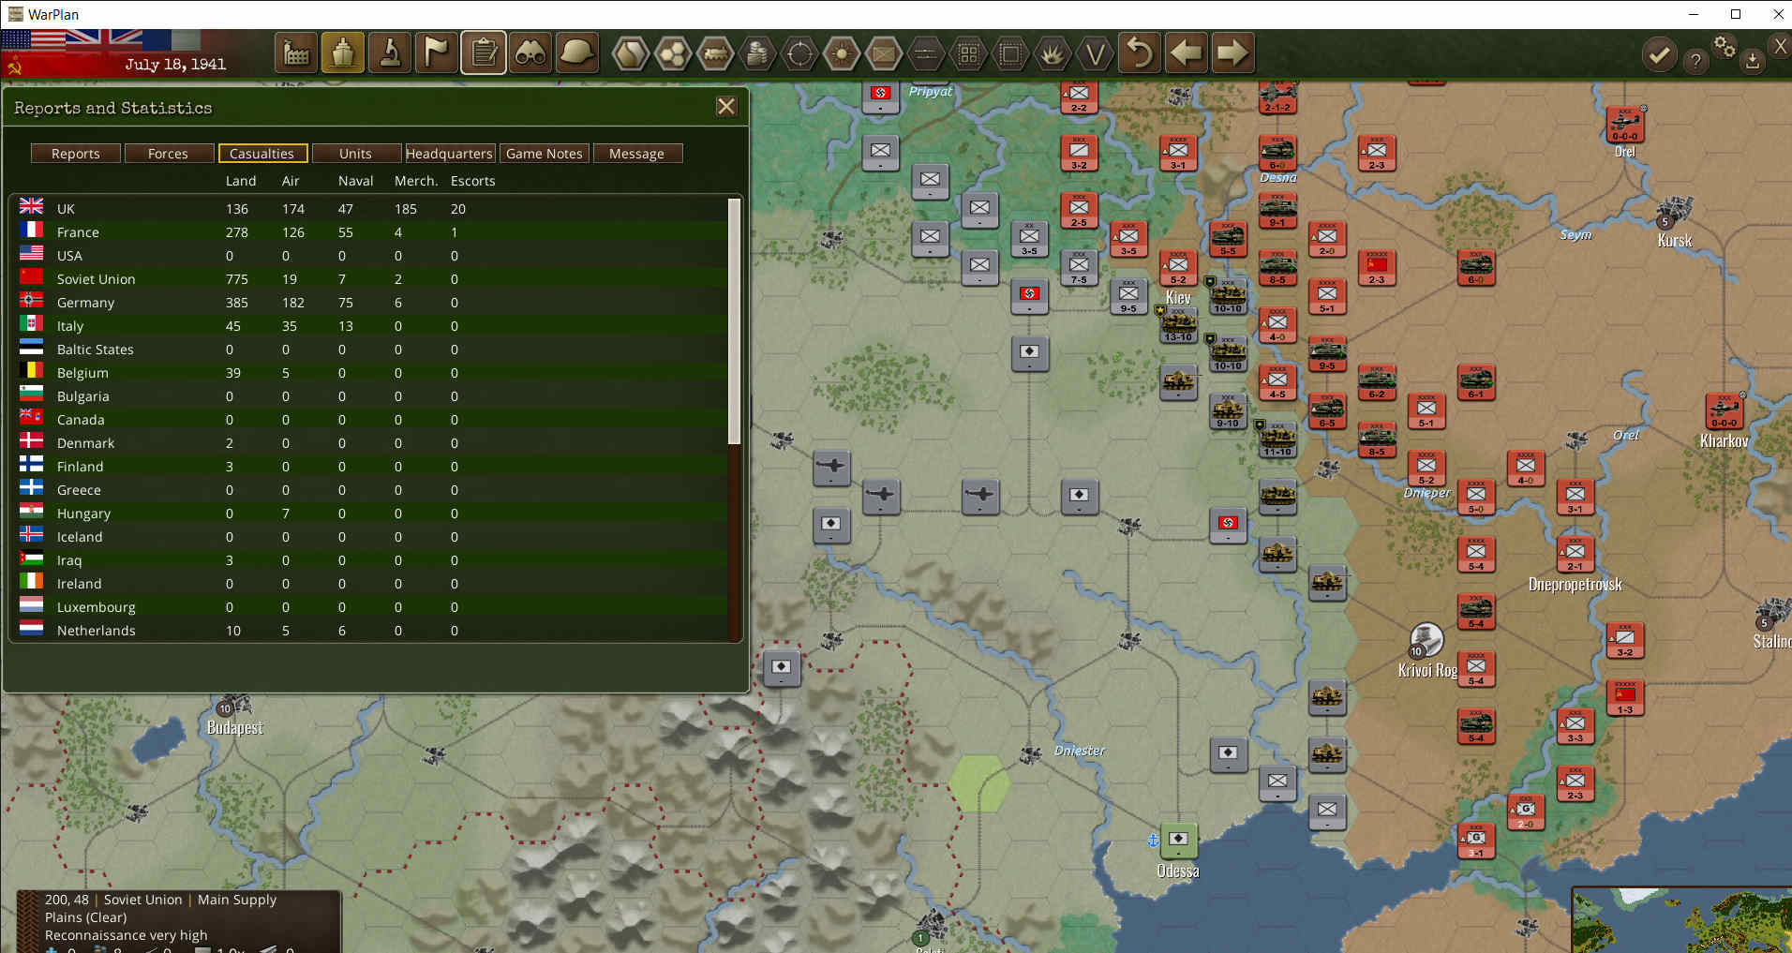Image resolution: width=1792 pixels, height=953 pixels.
Task: End the turn with the checkmark button
Action: point(1659,55)
